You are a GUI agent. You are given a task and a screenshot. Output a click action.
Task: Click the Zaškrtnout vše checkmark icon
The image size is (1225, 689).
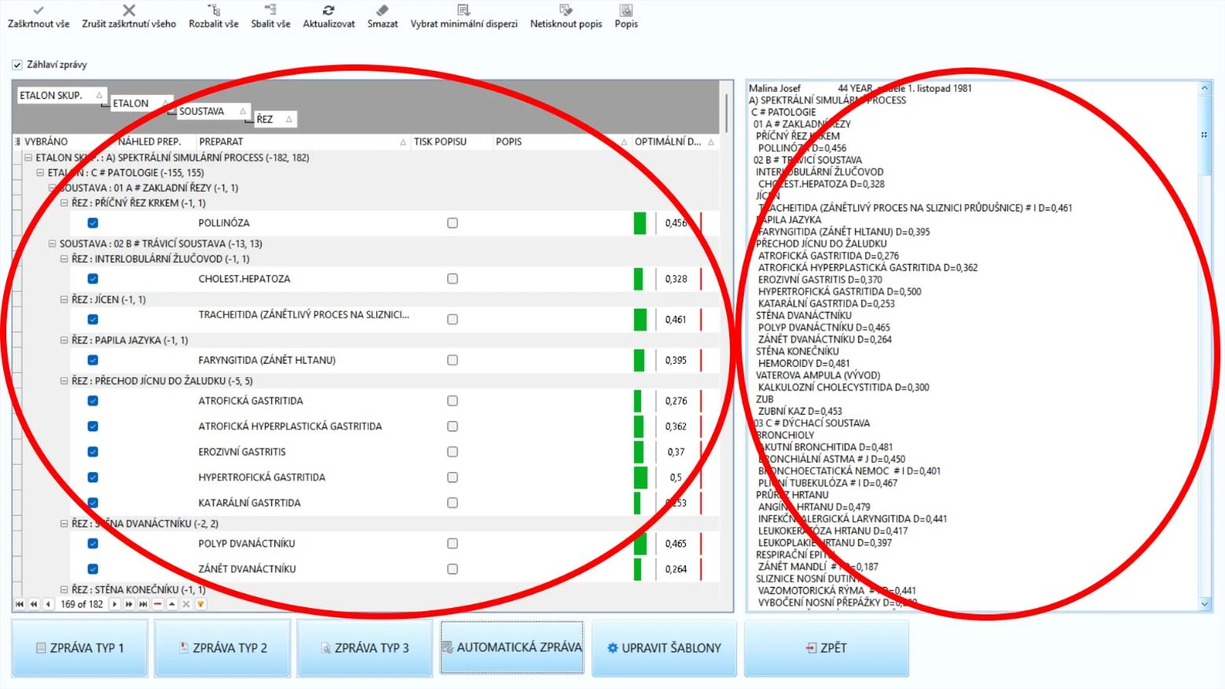[39, 10]
